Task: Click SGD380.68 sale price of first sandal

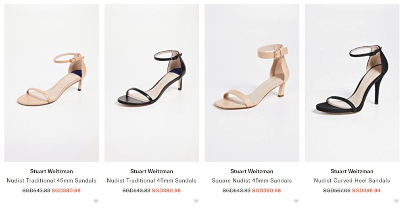Action: click(x=66, y=191)
